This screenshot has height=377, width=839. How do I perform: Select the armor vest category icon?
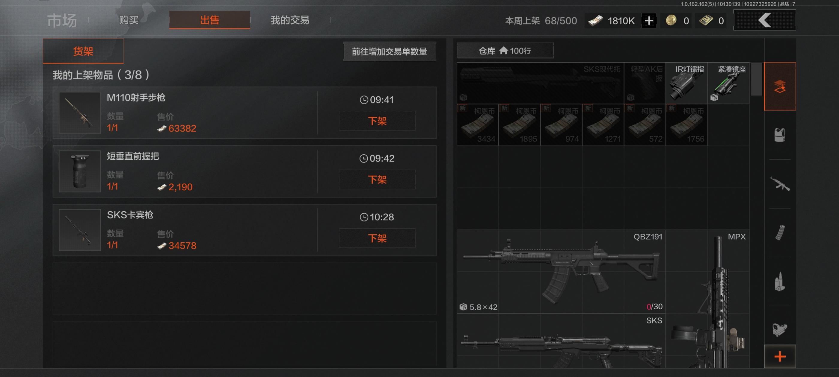tap(780, 135)
